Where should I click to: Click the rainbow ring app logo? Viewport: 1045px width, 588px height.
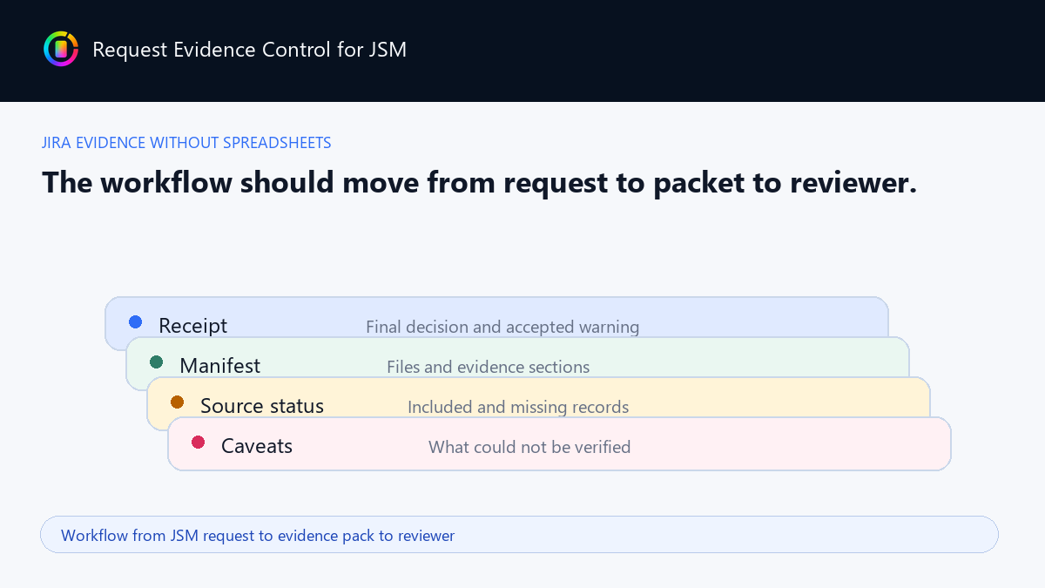[61, 49]
